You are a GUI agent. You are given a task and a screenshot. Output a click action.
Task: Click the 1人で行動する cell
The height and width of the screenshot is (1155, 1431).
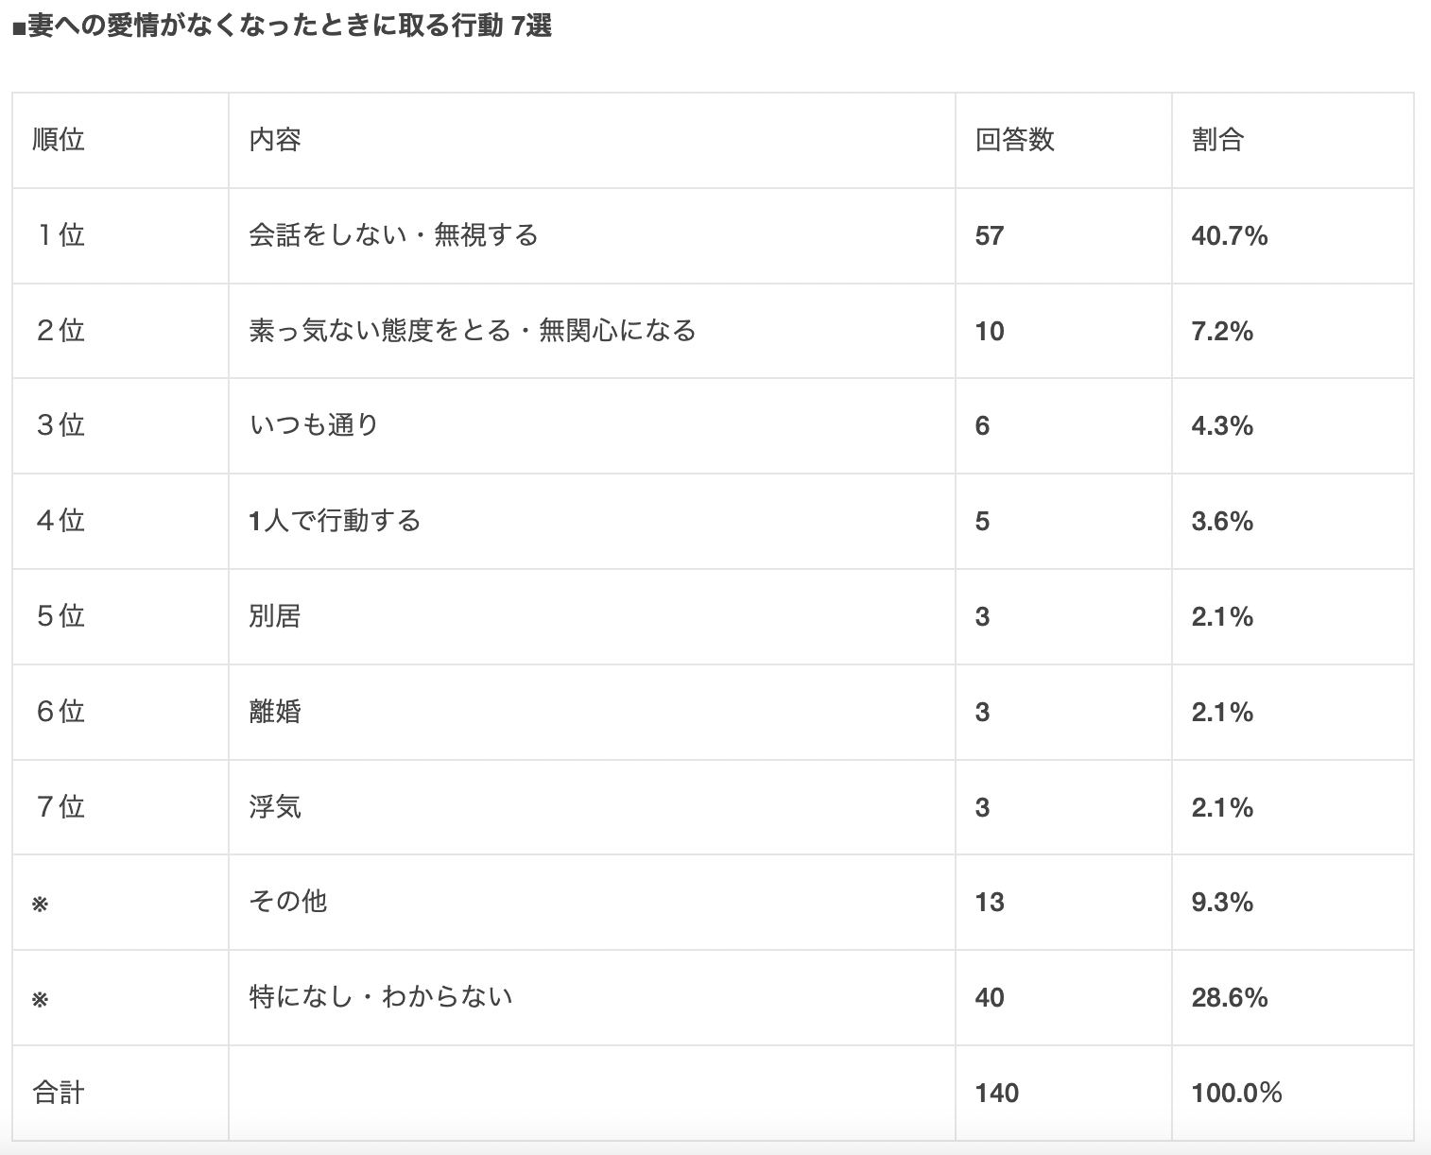[x=335, y=521]
